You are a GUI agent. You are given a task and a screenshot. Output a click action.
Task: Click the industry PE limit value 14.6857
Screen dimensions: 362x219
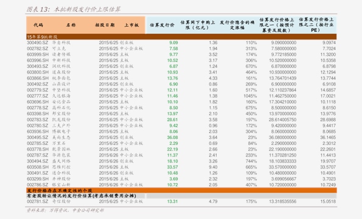328,90
